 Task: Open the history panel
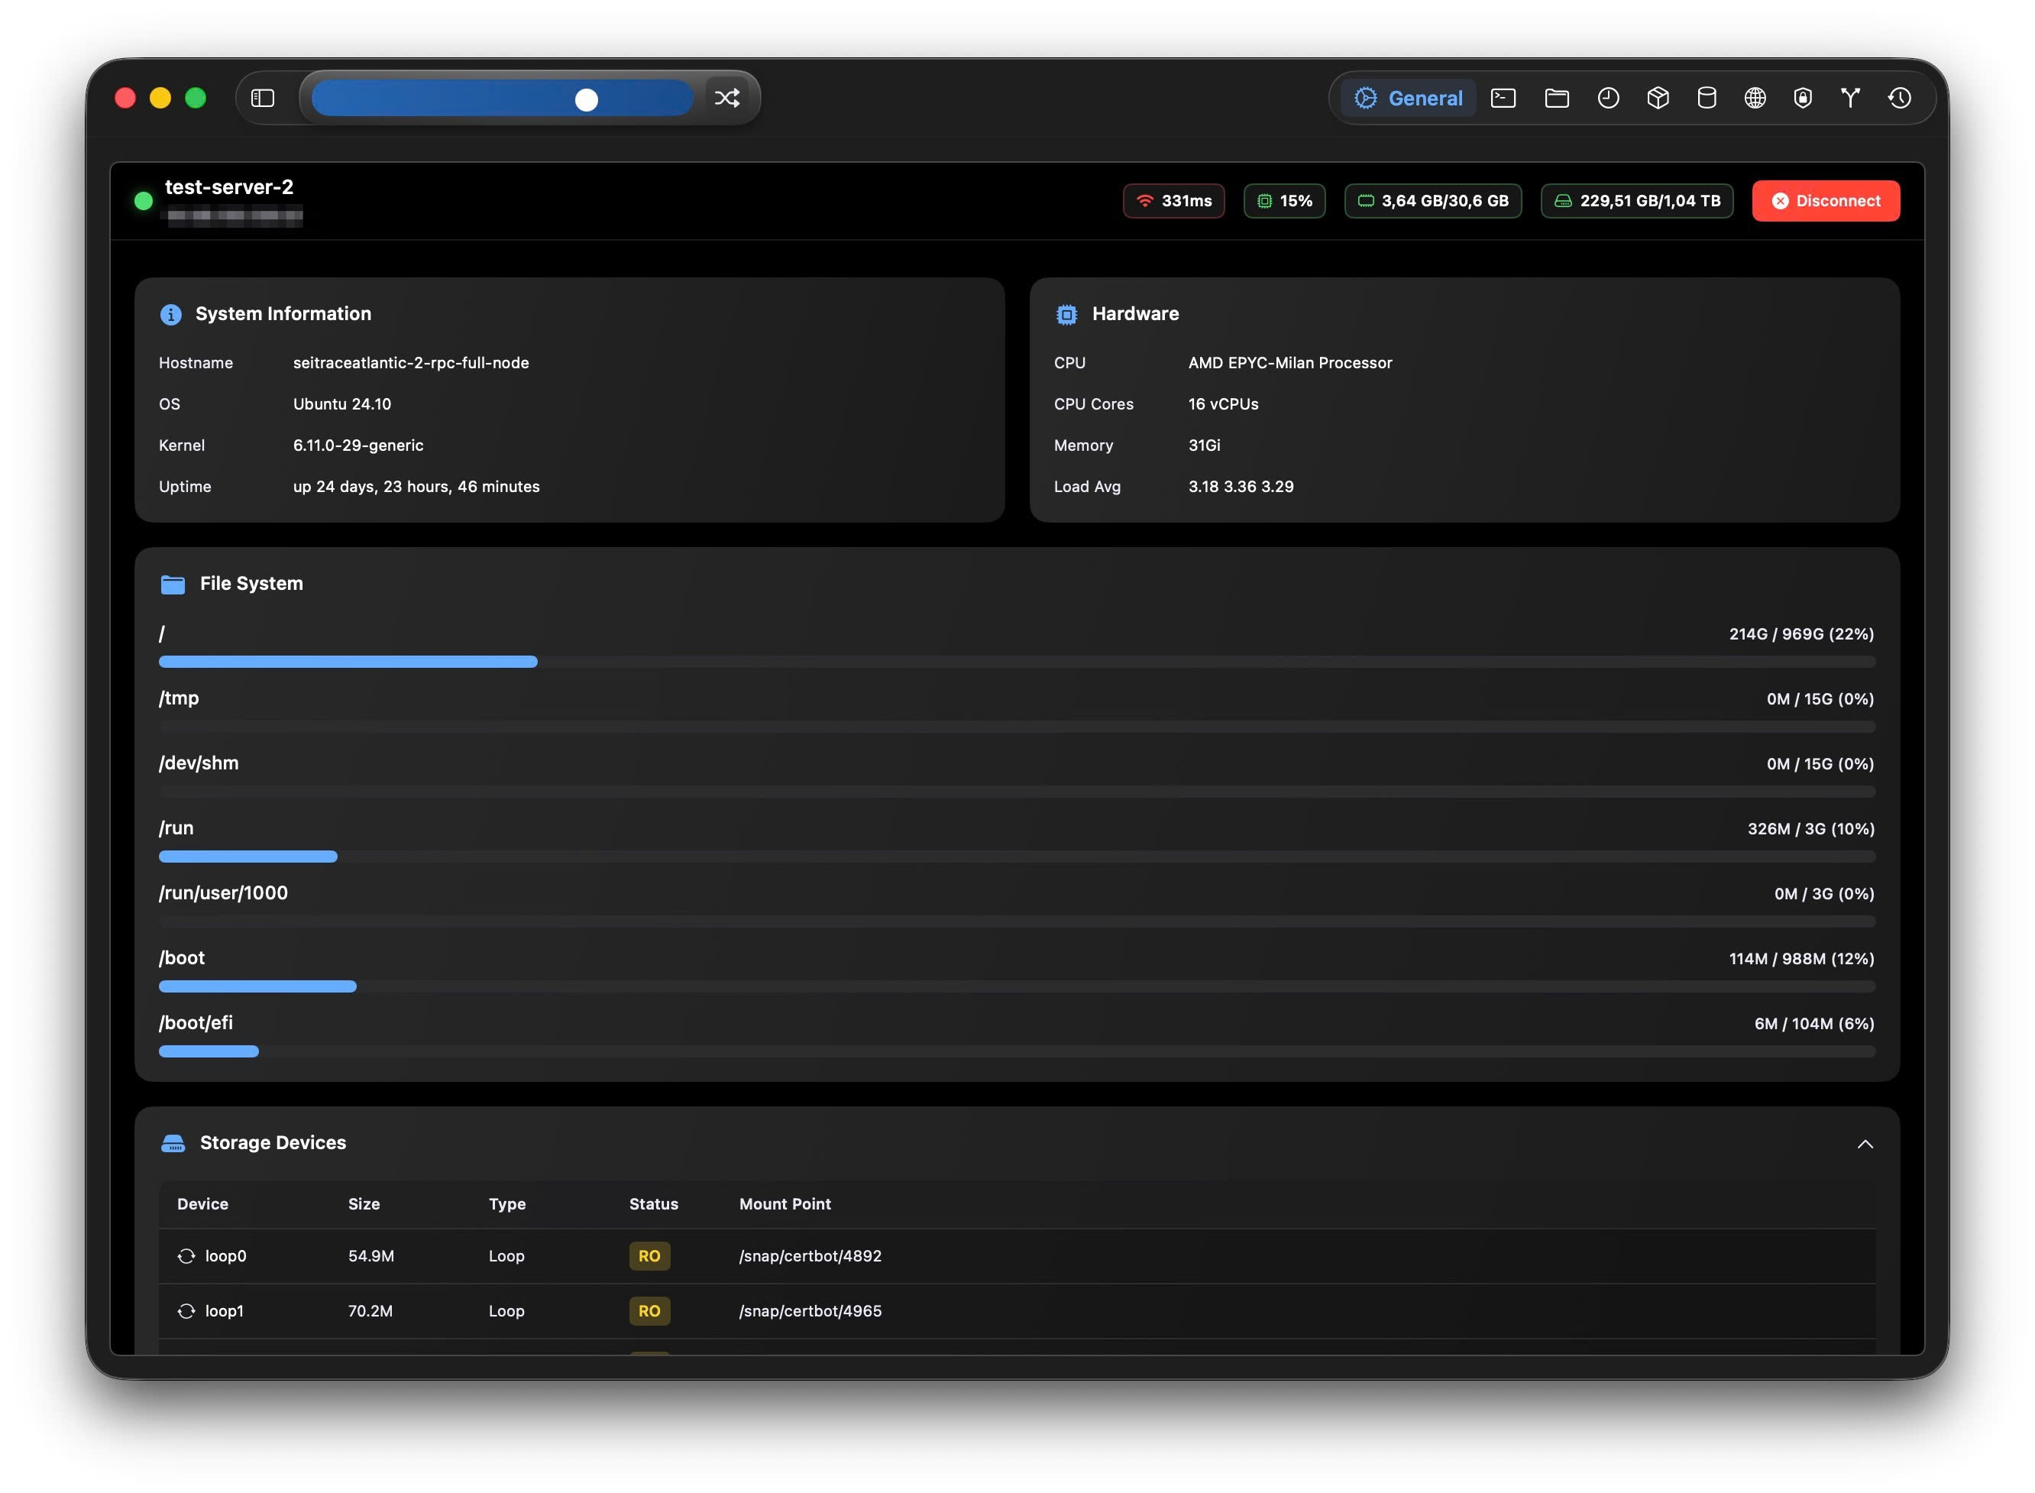1901,98
